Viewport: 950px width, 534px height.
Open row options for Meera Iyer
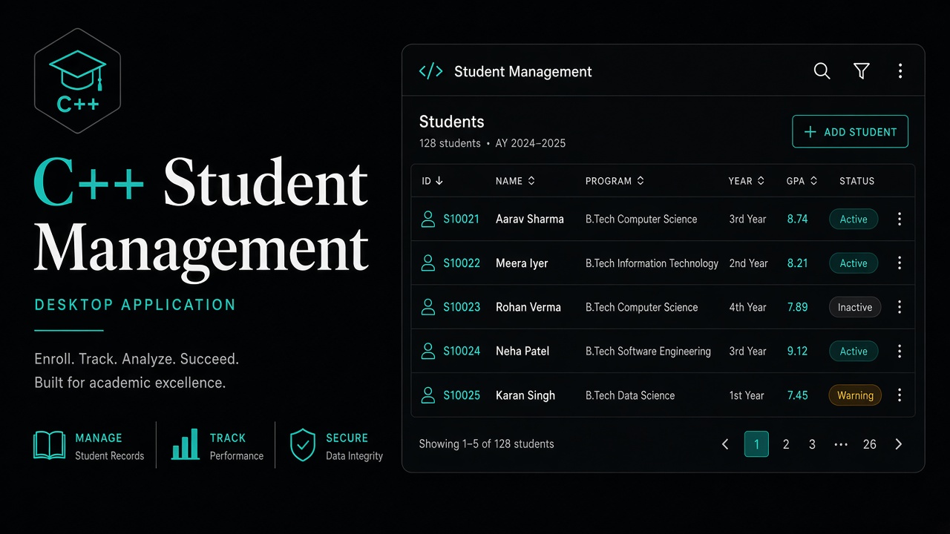pos(900,263)
